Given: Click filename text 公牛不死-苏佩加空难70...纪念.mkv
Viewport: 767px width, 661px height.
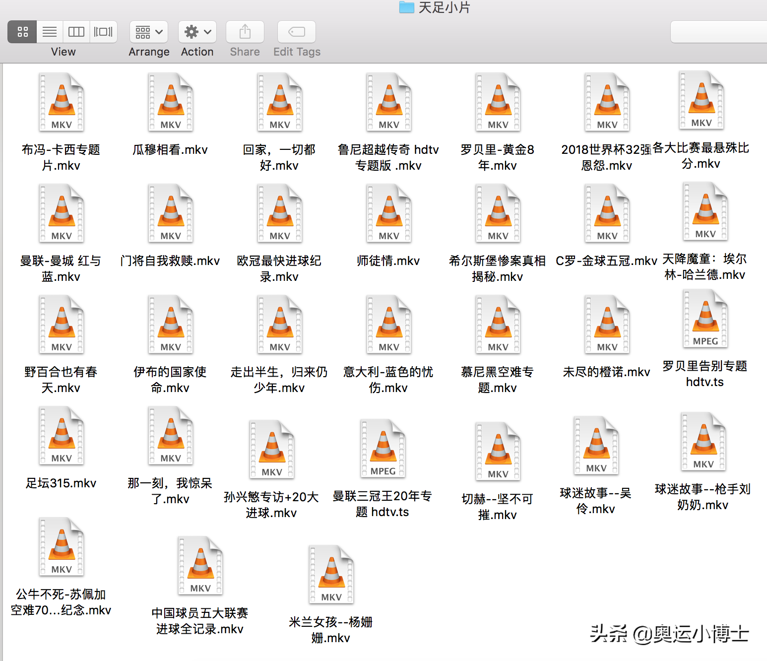Looking at the screenshot, I should [x=61, y=602].
